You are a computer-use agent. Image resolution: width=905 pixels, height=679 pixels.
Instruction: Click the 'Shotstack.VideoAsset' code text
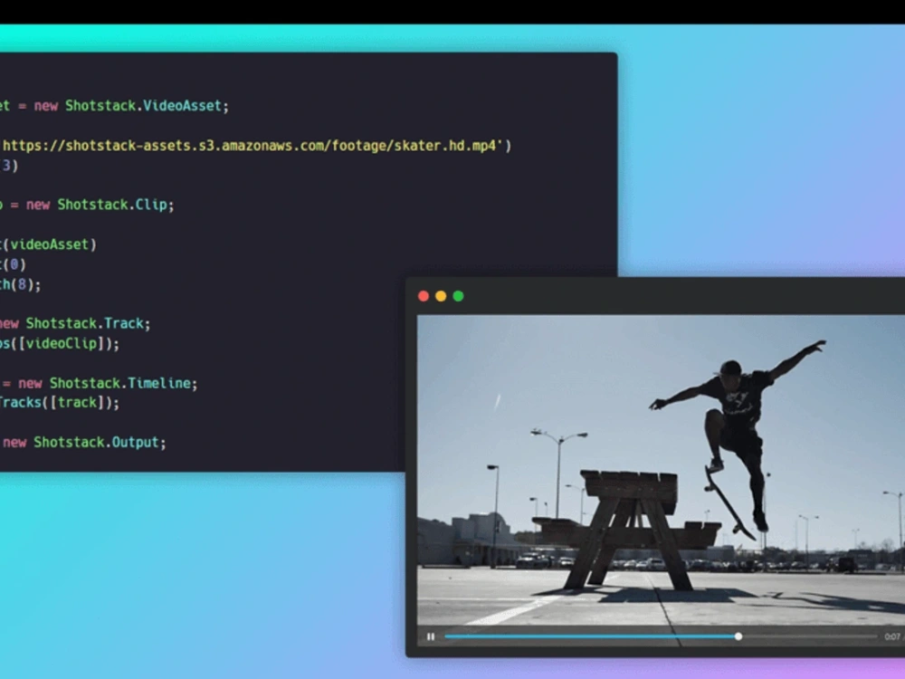(x=143, y=106)
